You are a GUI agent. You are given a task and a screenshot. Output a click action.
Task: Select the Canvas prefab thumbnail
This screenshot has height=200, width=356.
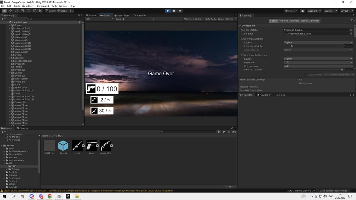[63, 146]
